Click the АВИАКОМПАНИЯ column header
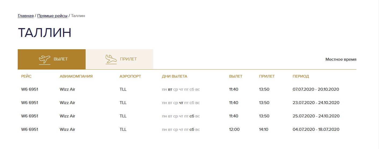Screen dimensions: 379x149 pos(76,76)
